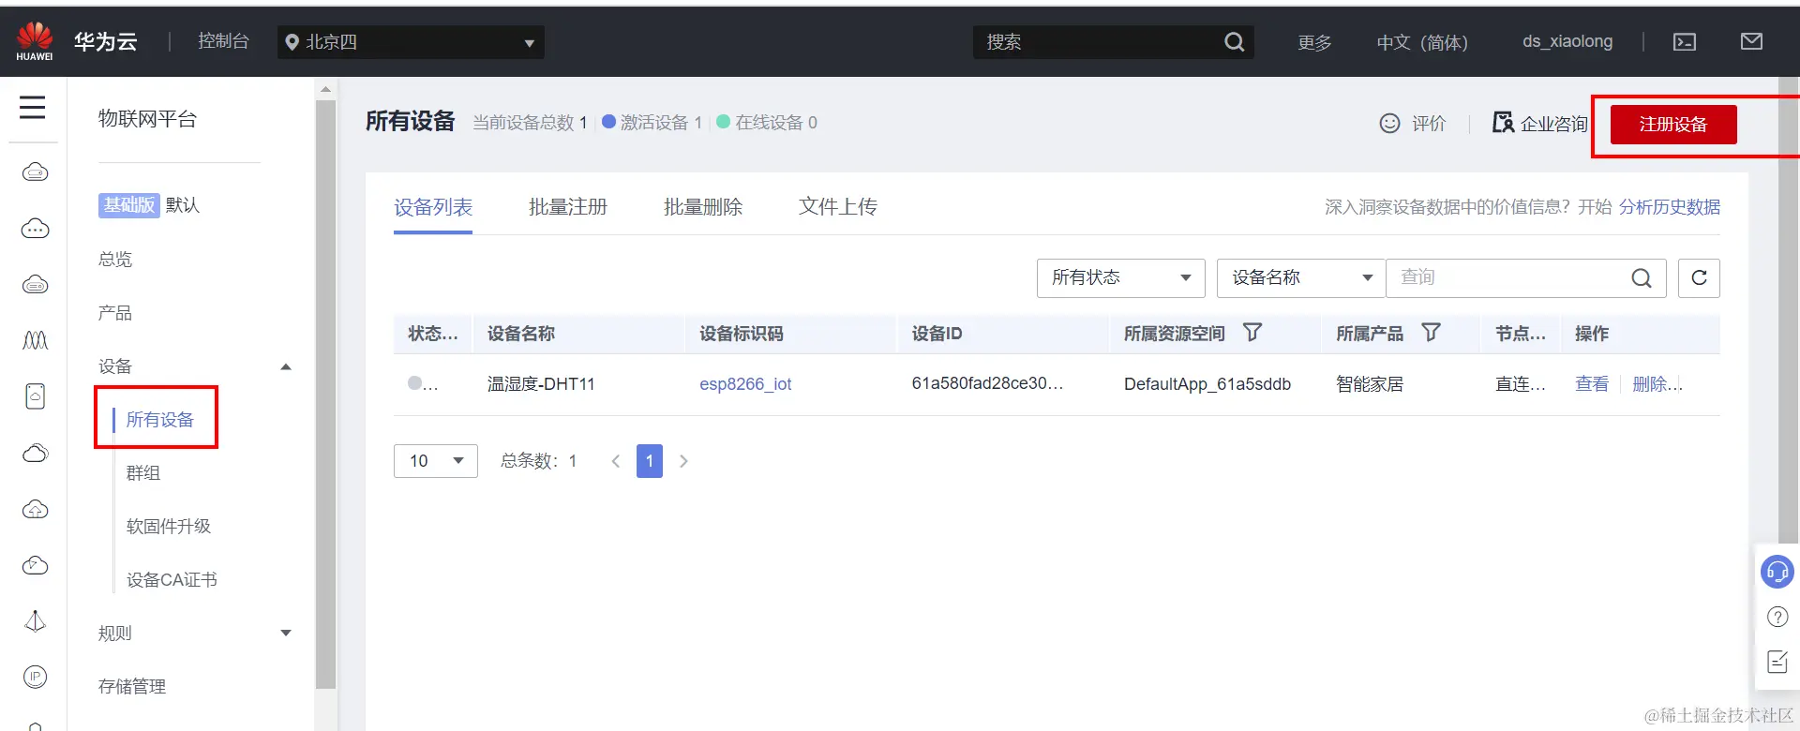Click the 基础版 instance badge
This screenshot has width=1800, height=731.
(x=129, y=205)
